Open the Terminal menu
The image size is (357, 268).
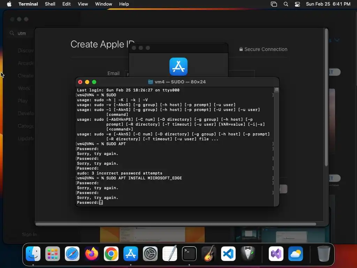click(28, 4)
